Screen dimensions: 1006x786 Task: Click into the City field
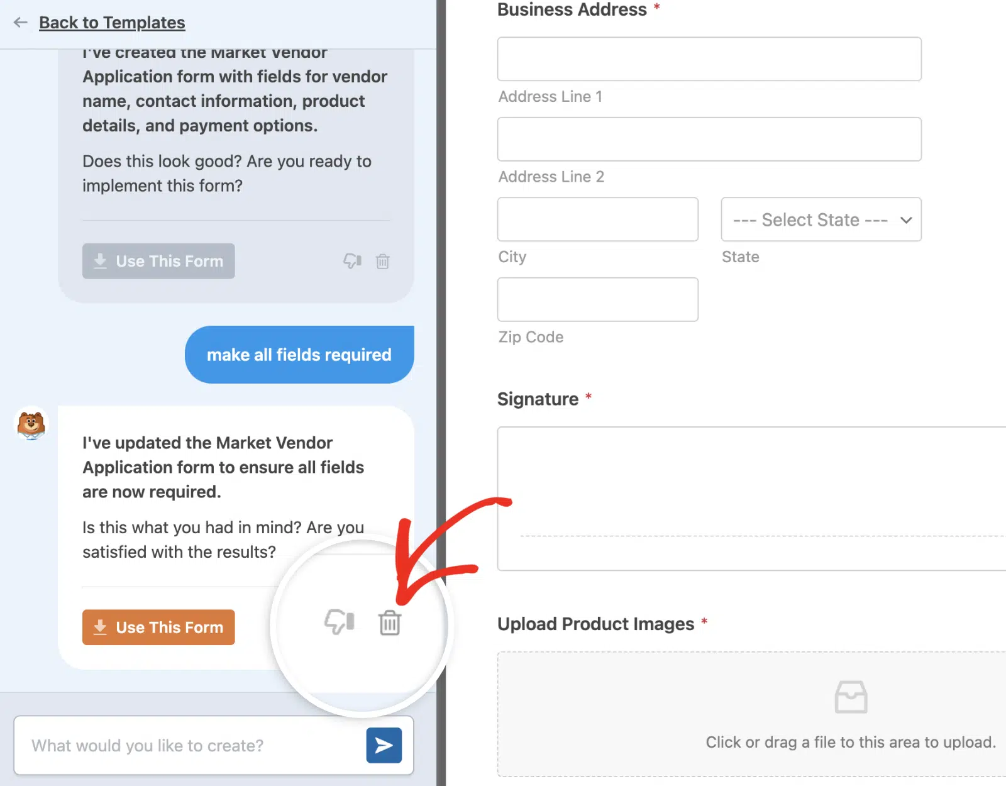597,219
